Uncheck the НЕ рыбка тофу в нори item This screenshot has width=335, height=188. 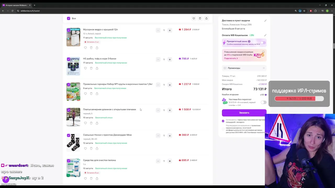tap(69, 59)
